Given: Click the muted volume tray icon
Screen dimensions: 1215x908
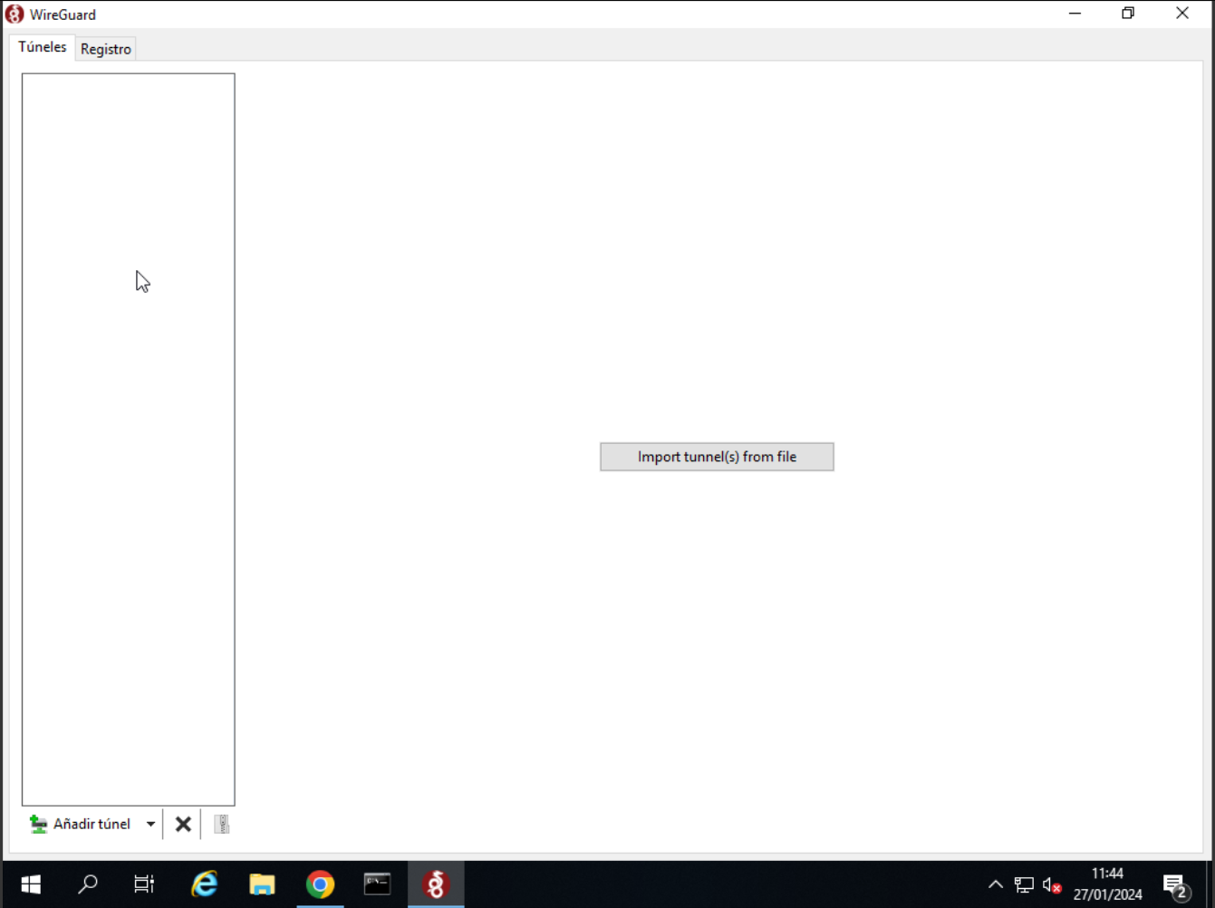Looking at the screenshot, I should point(1052,884).
